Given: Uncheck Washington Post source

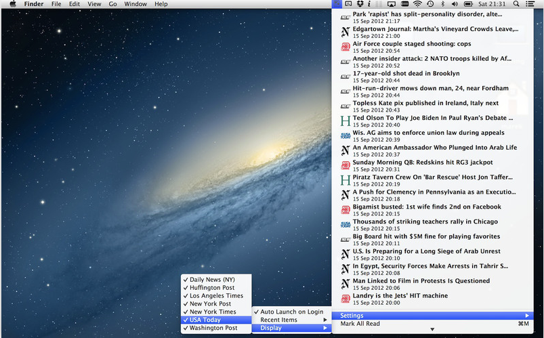Looking at the screenshot, I should coord(216,328).
